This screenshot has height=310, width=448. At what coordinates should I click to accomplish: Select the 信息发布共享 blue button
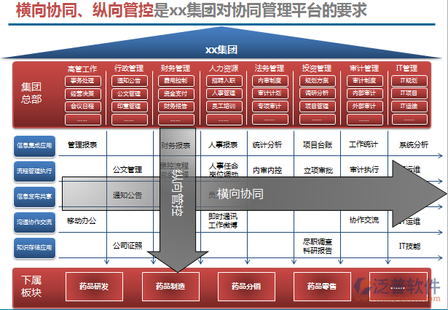(x=34, y=197)
